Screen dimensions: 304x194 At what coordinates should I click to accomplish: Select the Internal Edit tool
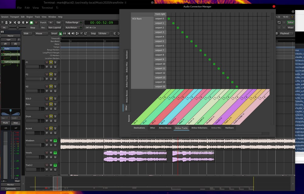pos(85,33)
